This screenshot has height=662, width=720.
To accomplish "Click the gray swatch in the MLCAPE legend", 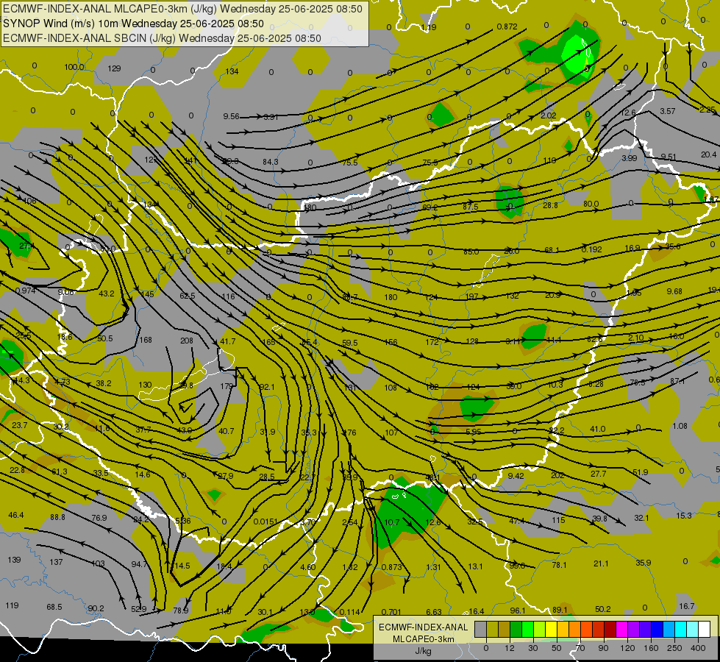I will [481, 629].
